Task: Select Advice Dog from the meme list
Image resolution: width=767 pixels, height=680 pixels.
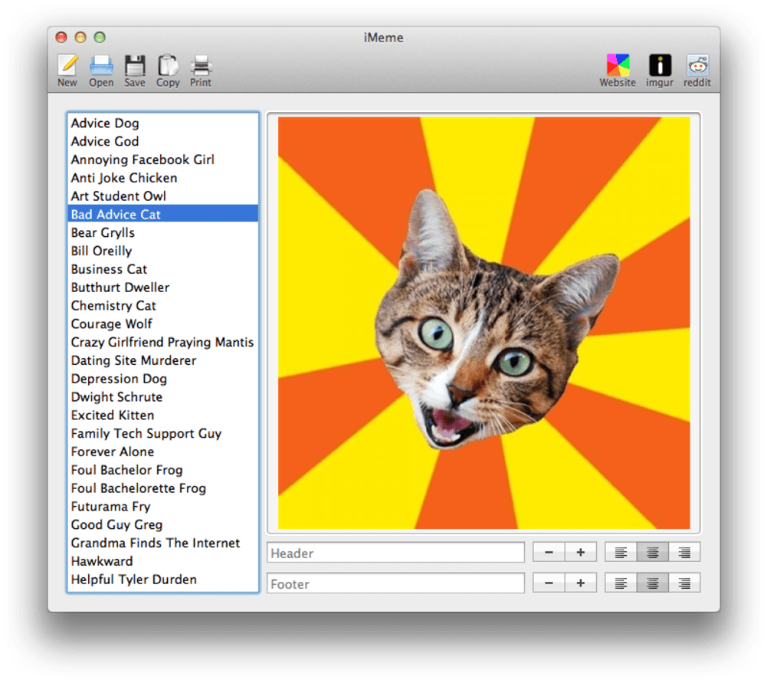Action: (105, 123)
